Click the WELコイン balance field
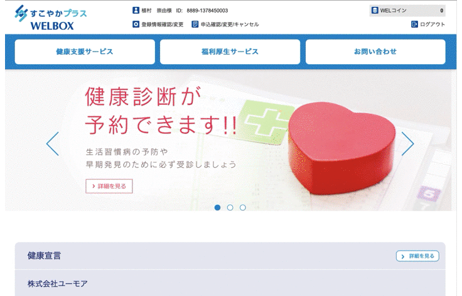 tap(407, 10)
